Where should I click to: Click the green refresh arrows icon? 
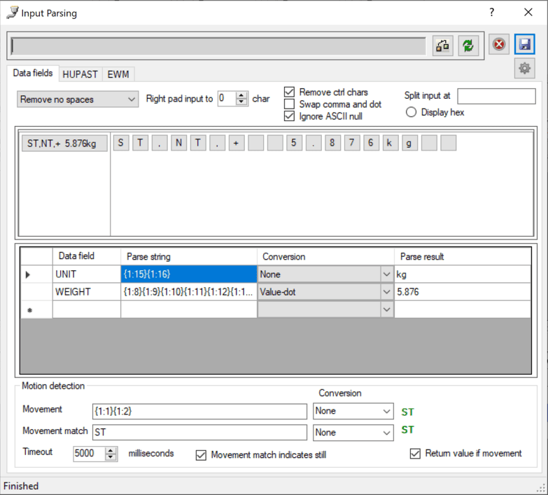[468, 46]
